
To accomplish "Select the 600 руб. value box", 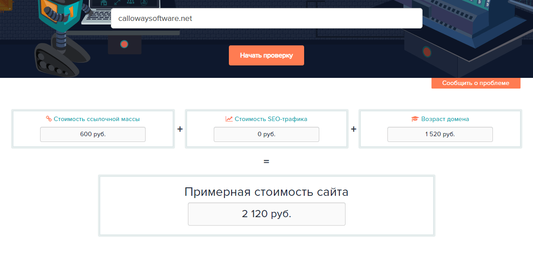I will (x=93, y=134).
